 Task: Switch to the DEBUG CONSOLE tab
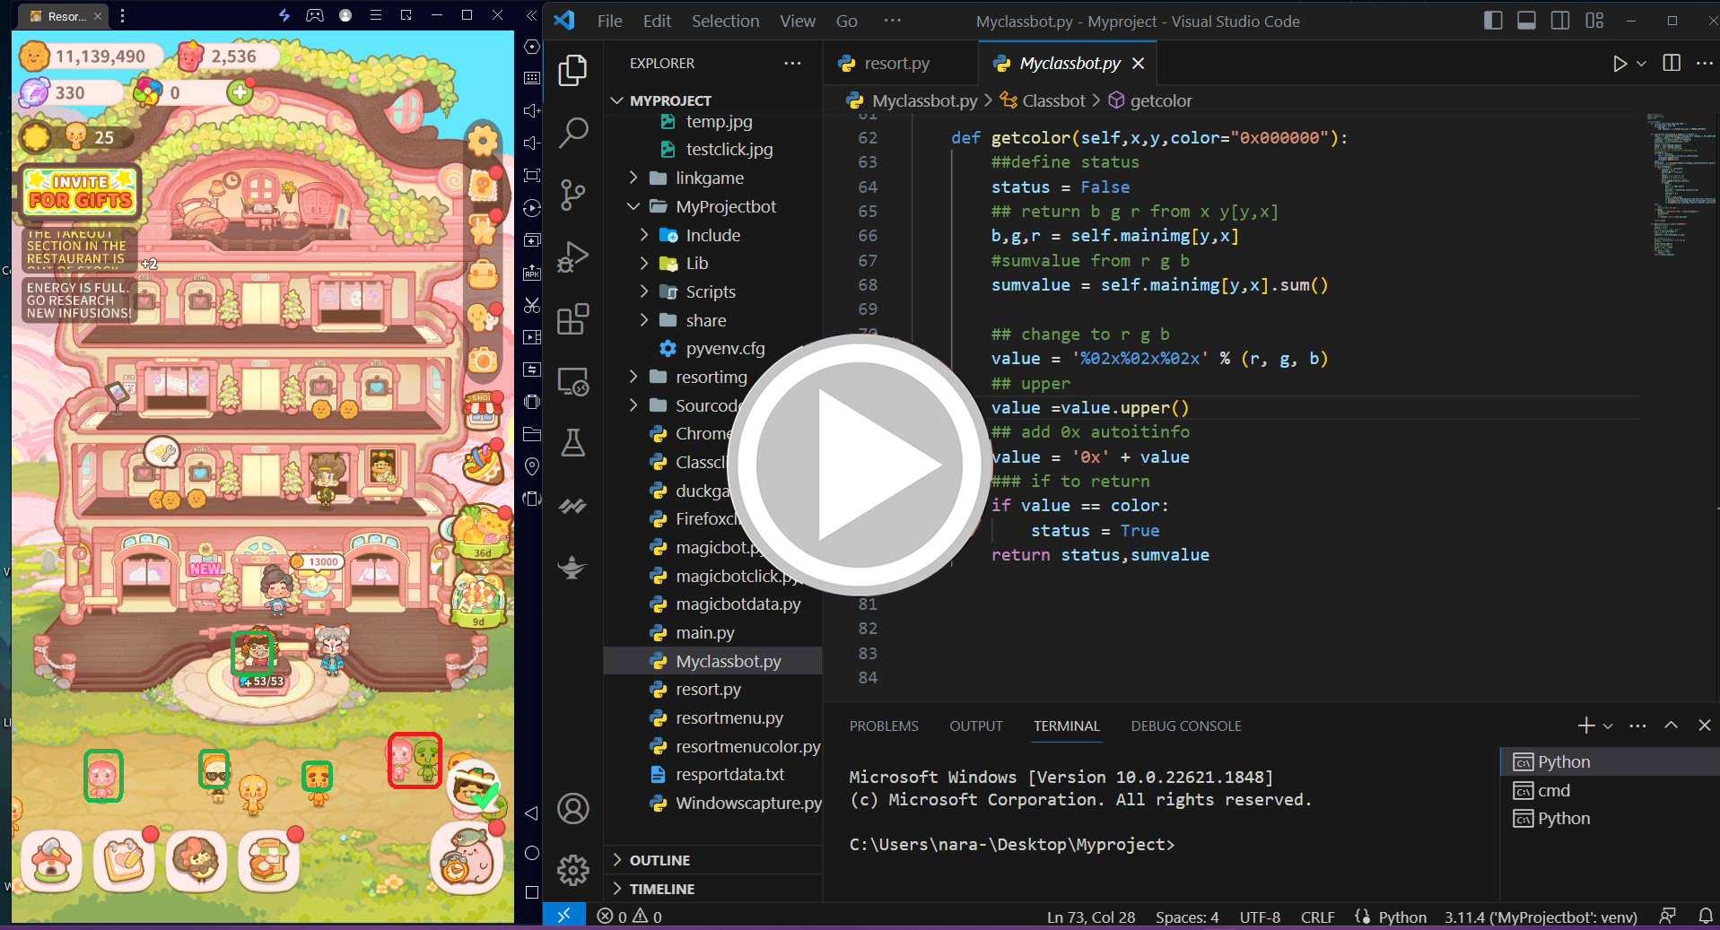(1186, 726)
